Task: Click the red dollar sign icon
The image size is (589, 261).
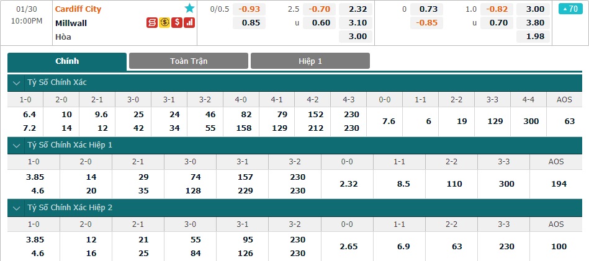Action: (x=177, y=22)
